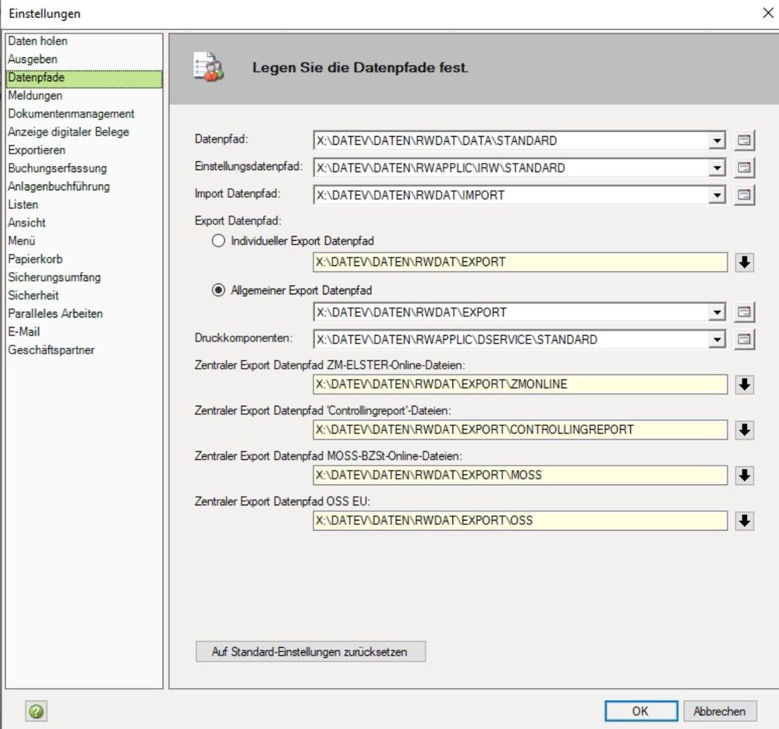This screenshot has height=729, width=779.
Task: Select Datenpfade in the settings list
Action: [x=84, y=78]
